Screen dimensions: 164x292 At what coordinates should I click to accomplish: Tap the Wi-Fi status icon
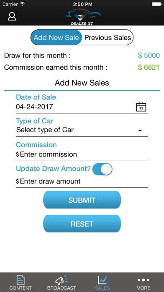pyautogui.click(x=23, y=4)
